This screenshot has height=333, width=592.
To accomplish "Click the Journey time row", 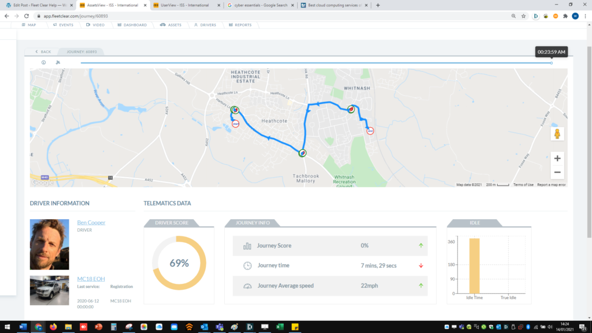I will 330,265.
